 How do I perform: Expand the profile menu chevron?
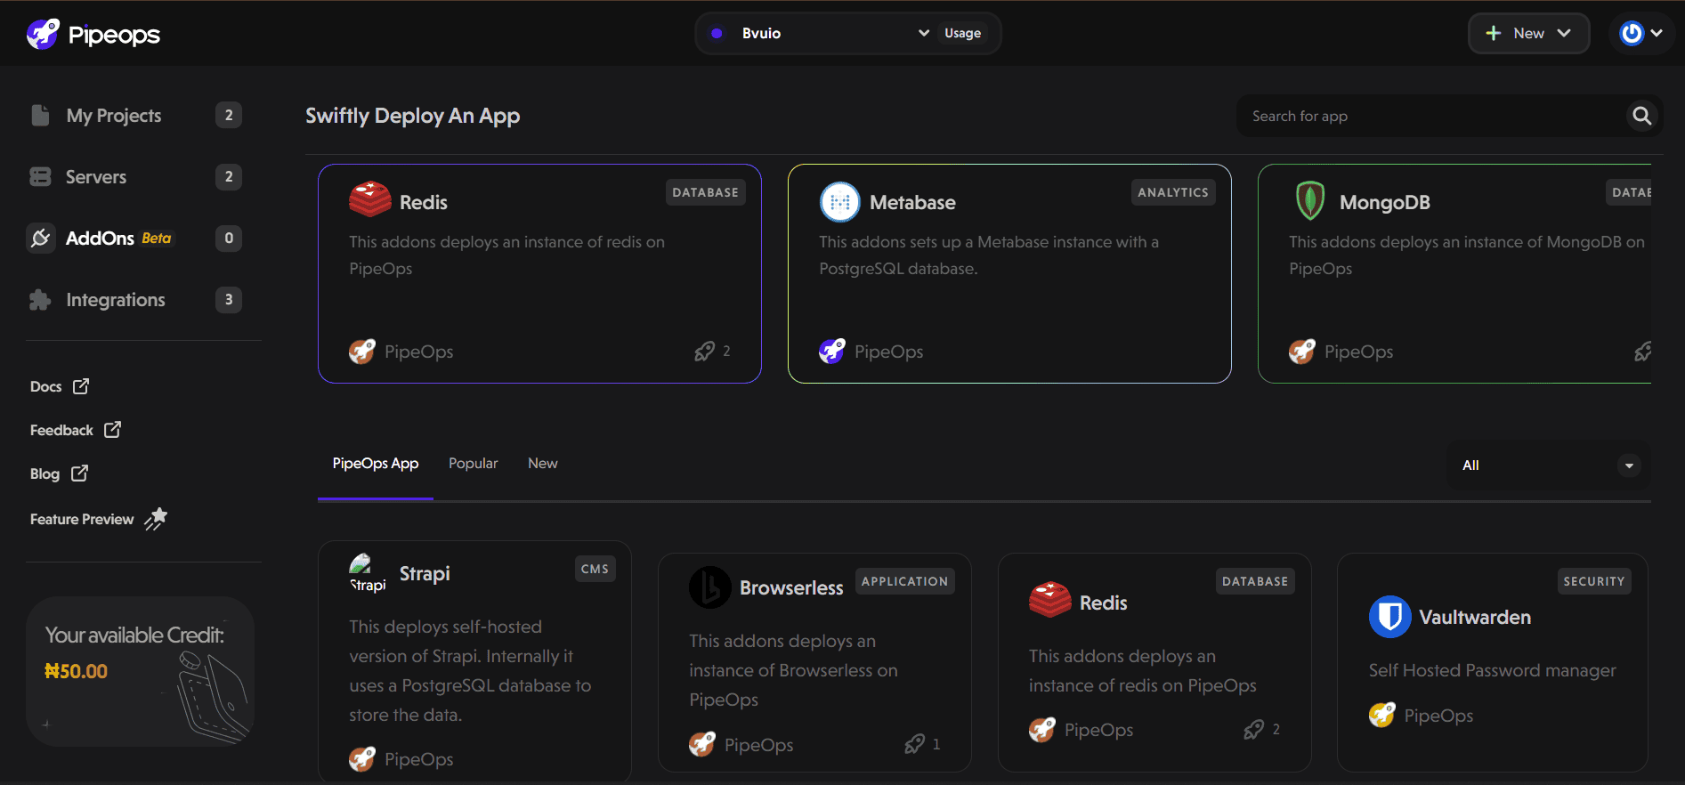tap(1657, 33)
